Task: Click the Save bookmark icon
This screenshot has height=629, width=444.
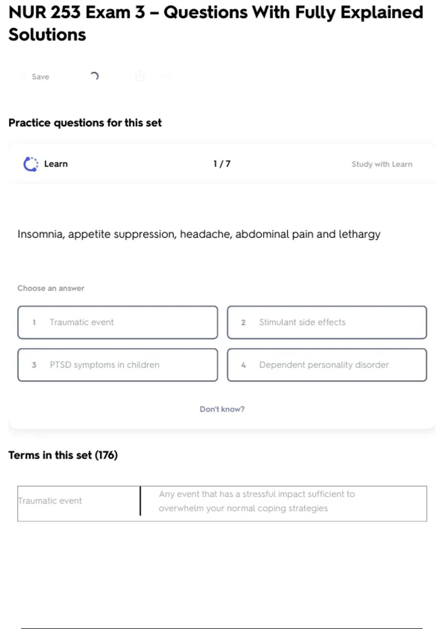Action: pyautogui.click(x=23, y=77)
